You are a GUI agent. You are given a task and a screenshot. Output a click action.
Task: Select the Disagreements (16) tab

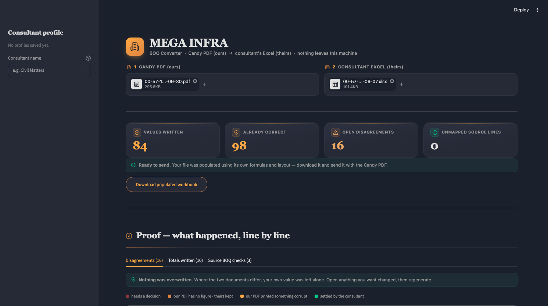144,260
